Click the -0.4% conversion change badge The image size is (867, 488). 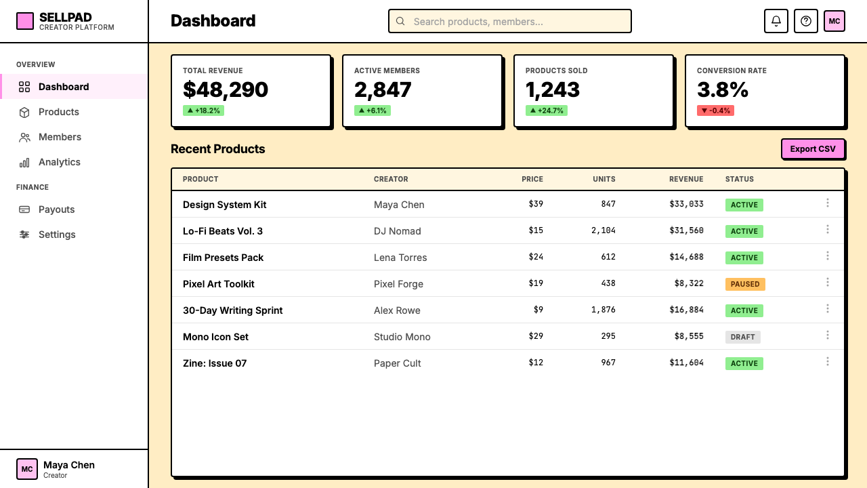(x=715, y=110)
